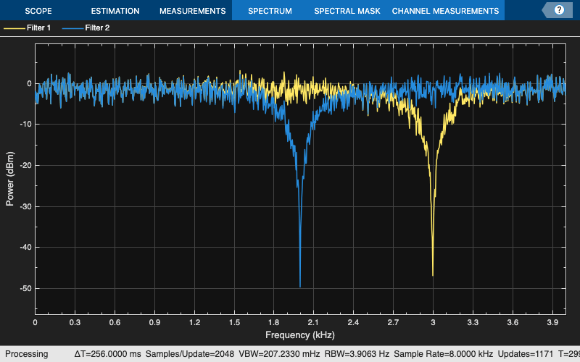Click the Power (dBm) axis label
This screenshot has height=362, width=580.
tap(10, 179)
